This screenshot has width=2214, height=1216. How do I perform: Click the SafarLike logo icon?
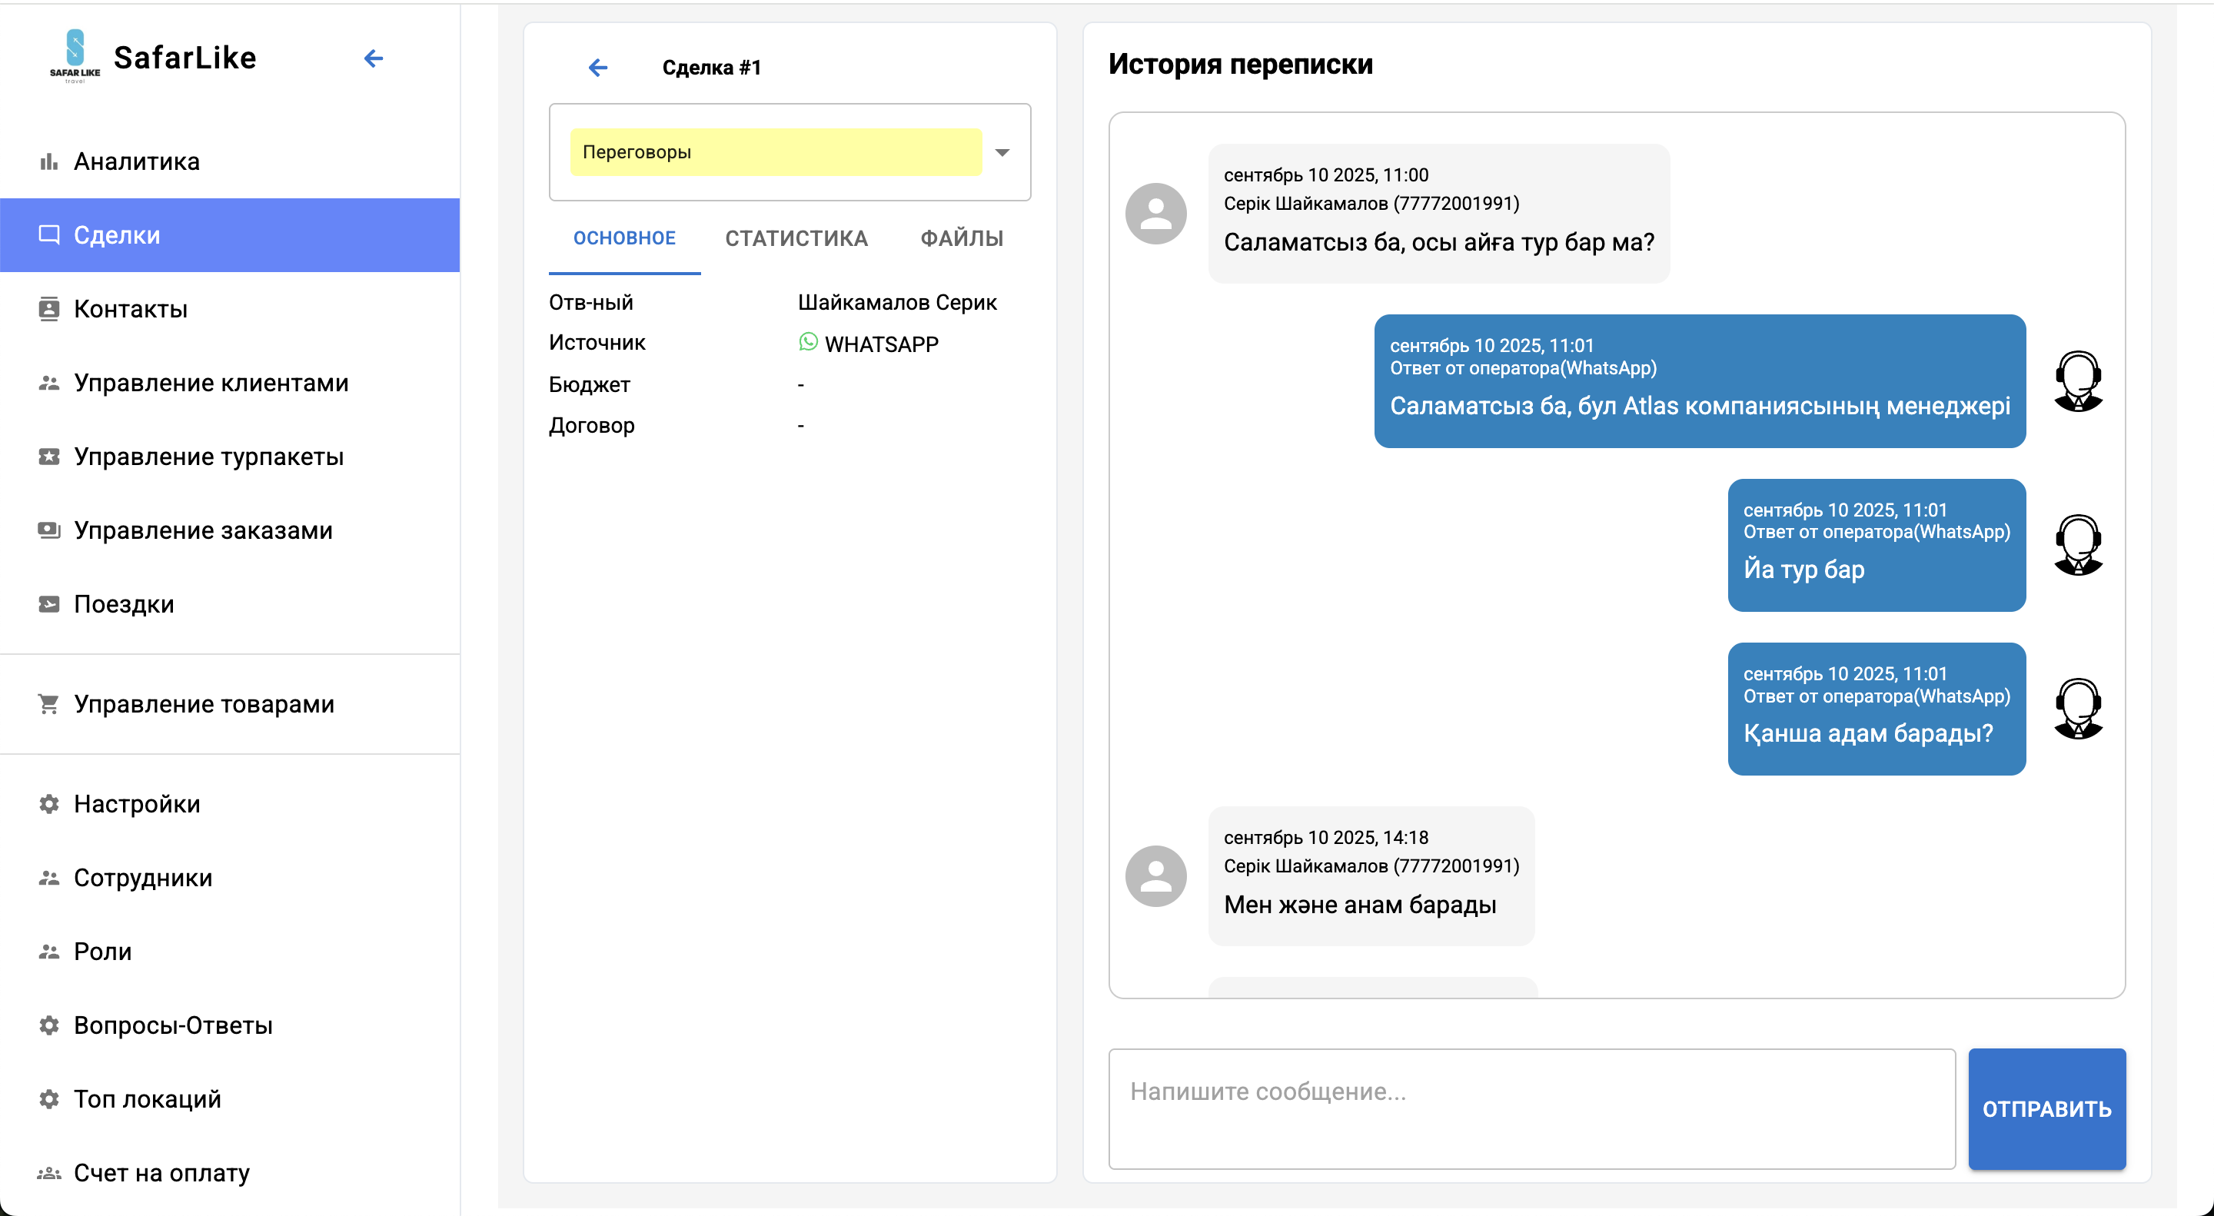click(75, 56)
